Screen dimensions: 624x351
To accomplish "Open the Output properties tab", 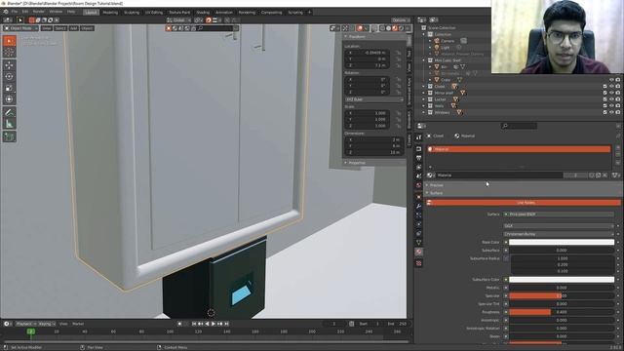I will point(418,158).
